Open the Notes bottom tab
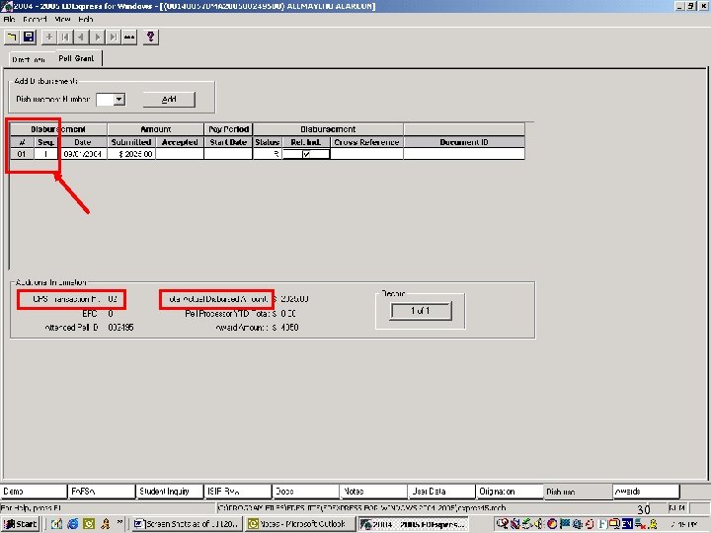This screenshot has width=711, height=533. pos(373,492)
